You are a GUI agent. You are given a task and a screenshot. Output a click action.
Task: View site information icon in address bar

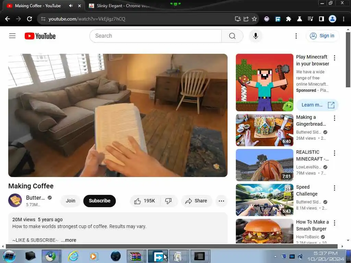pyautogui.click(x=43, y=19)
